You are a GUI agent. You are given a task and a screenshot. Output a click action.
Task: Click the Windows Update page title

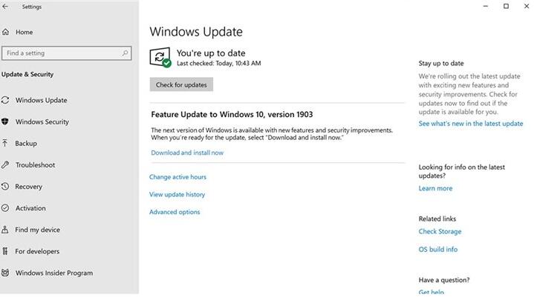click(x=196, y=32)
